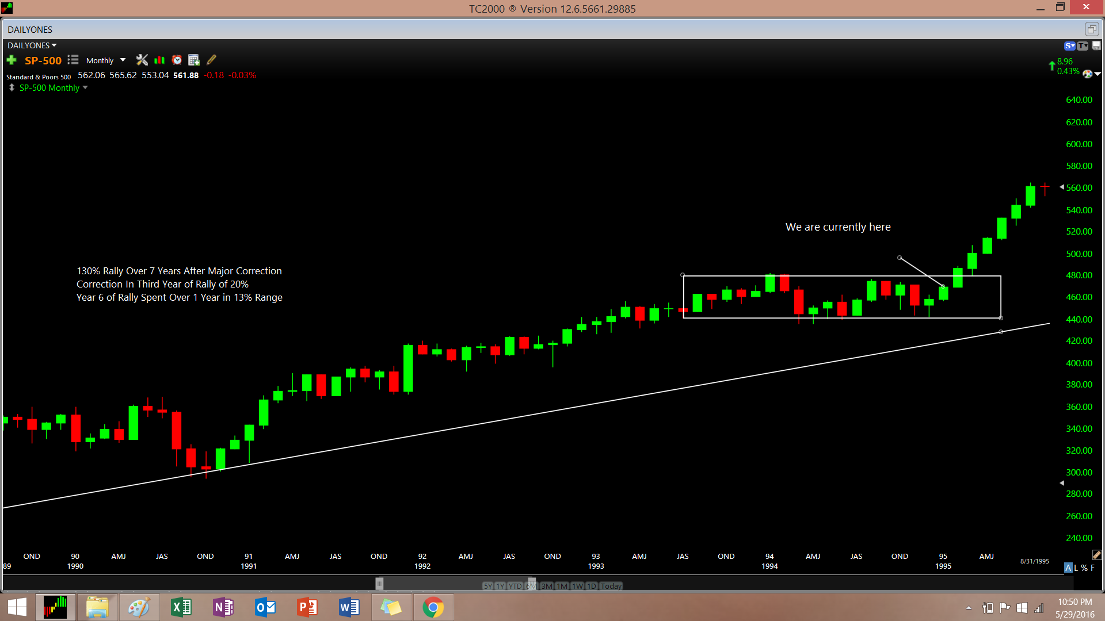1105x621 pixels.
Task: Open Excel from the Windows taskbar
Action: pos(181,607)
